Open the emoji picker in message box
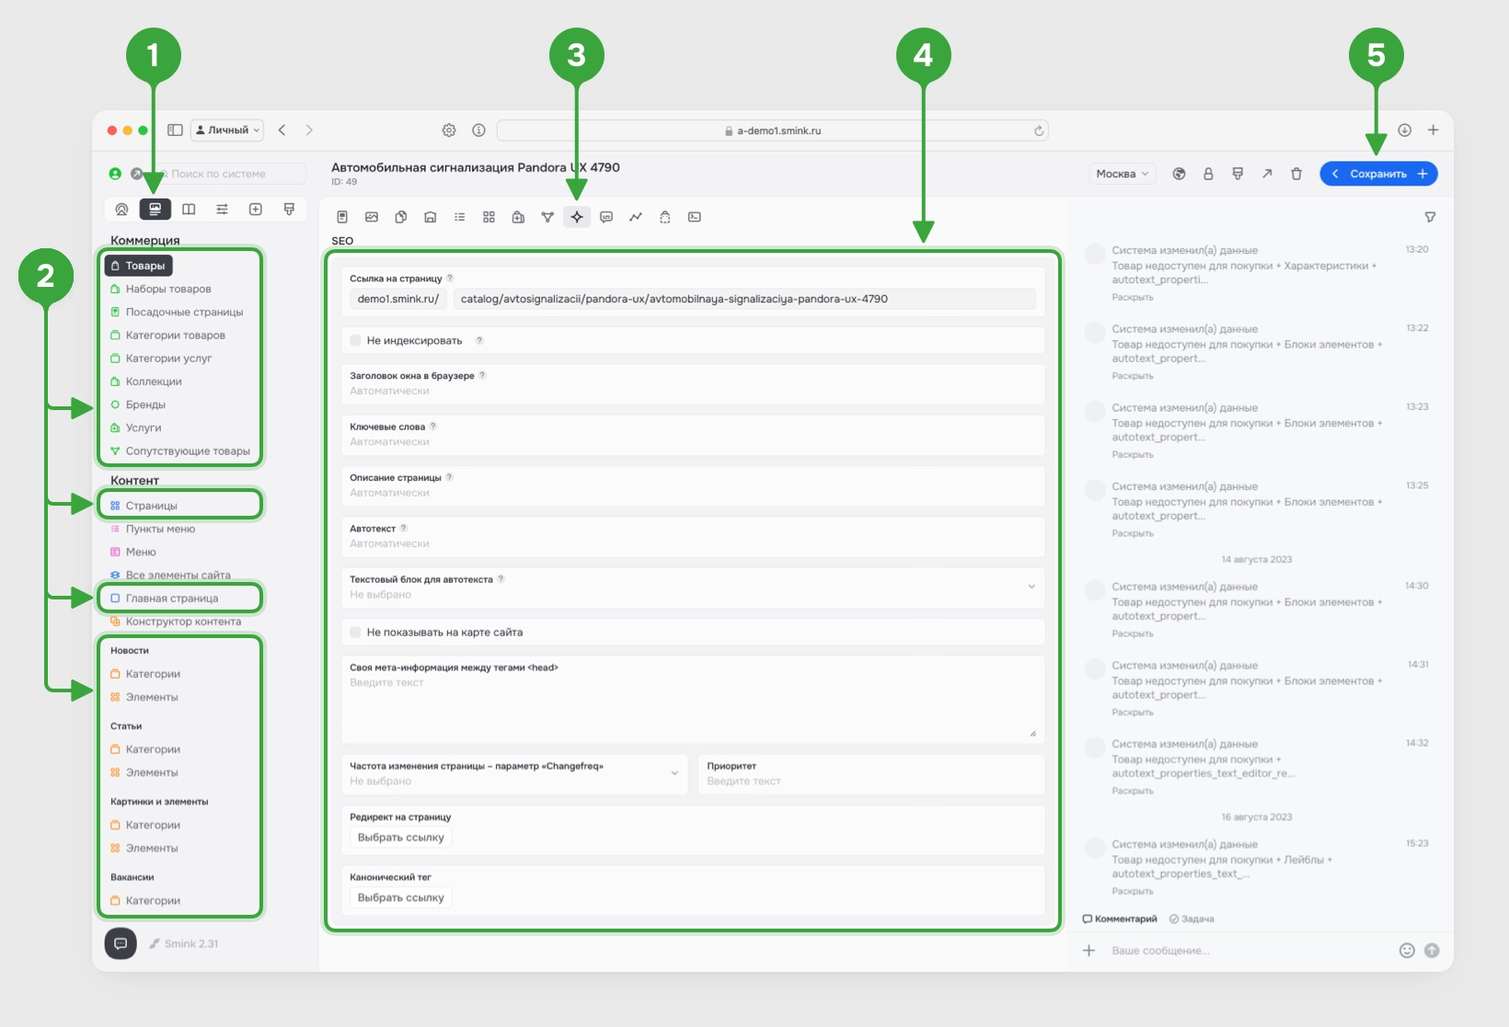 coord(1407,951)
